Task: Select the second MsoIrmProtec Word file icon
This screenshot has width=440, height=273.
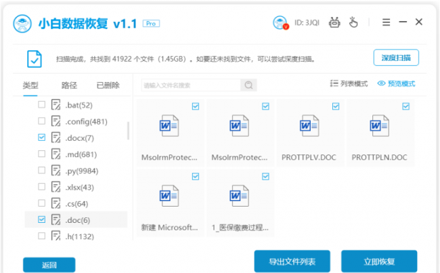Action: [239, 125]
